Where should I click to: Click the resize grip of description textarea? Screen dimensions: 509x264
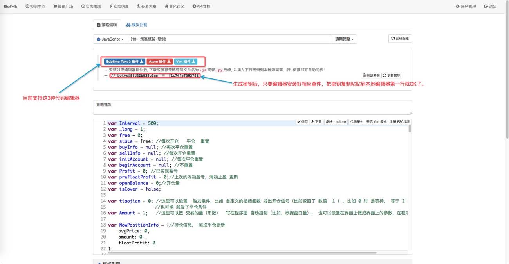coord(410,112)
